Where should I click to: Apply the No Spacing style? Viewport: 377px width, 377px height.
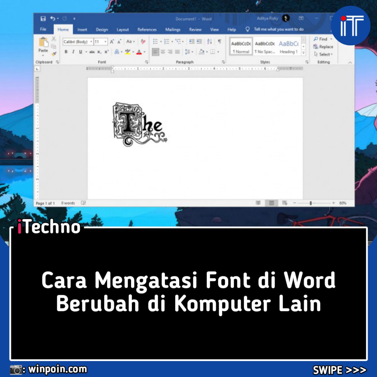[x=265, y=46]
